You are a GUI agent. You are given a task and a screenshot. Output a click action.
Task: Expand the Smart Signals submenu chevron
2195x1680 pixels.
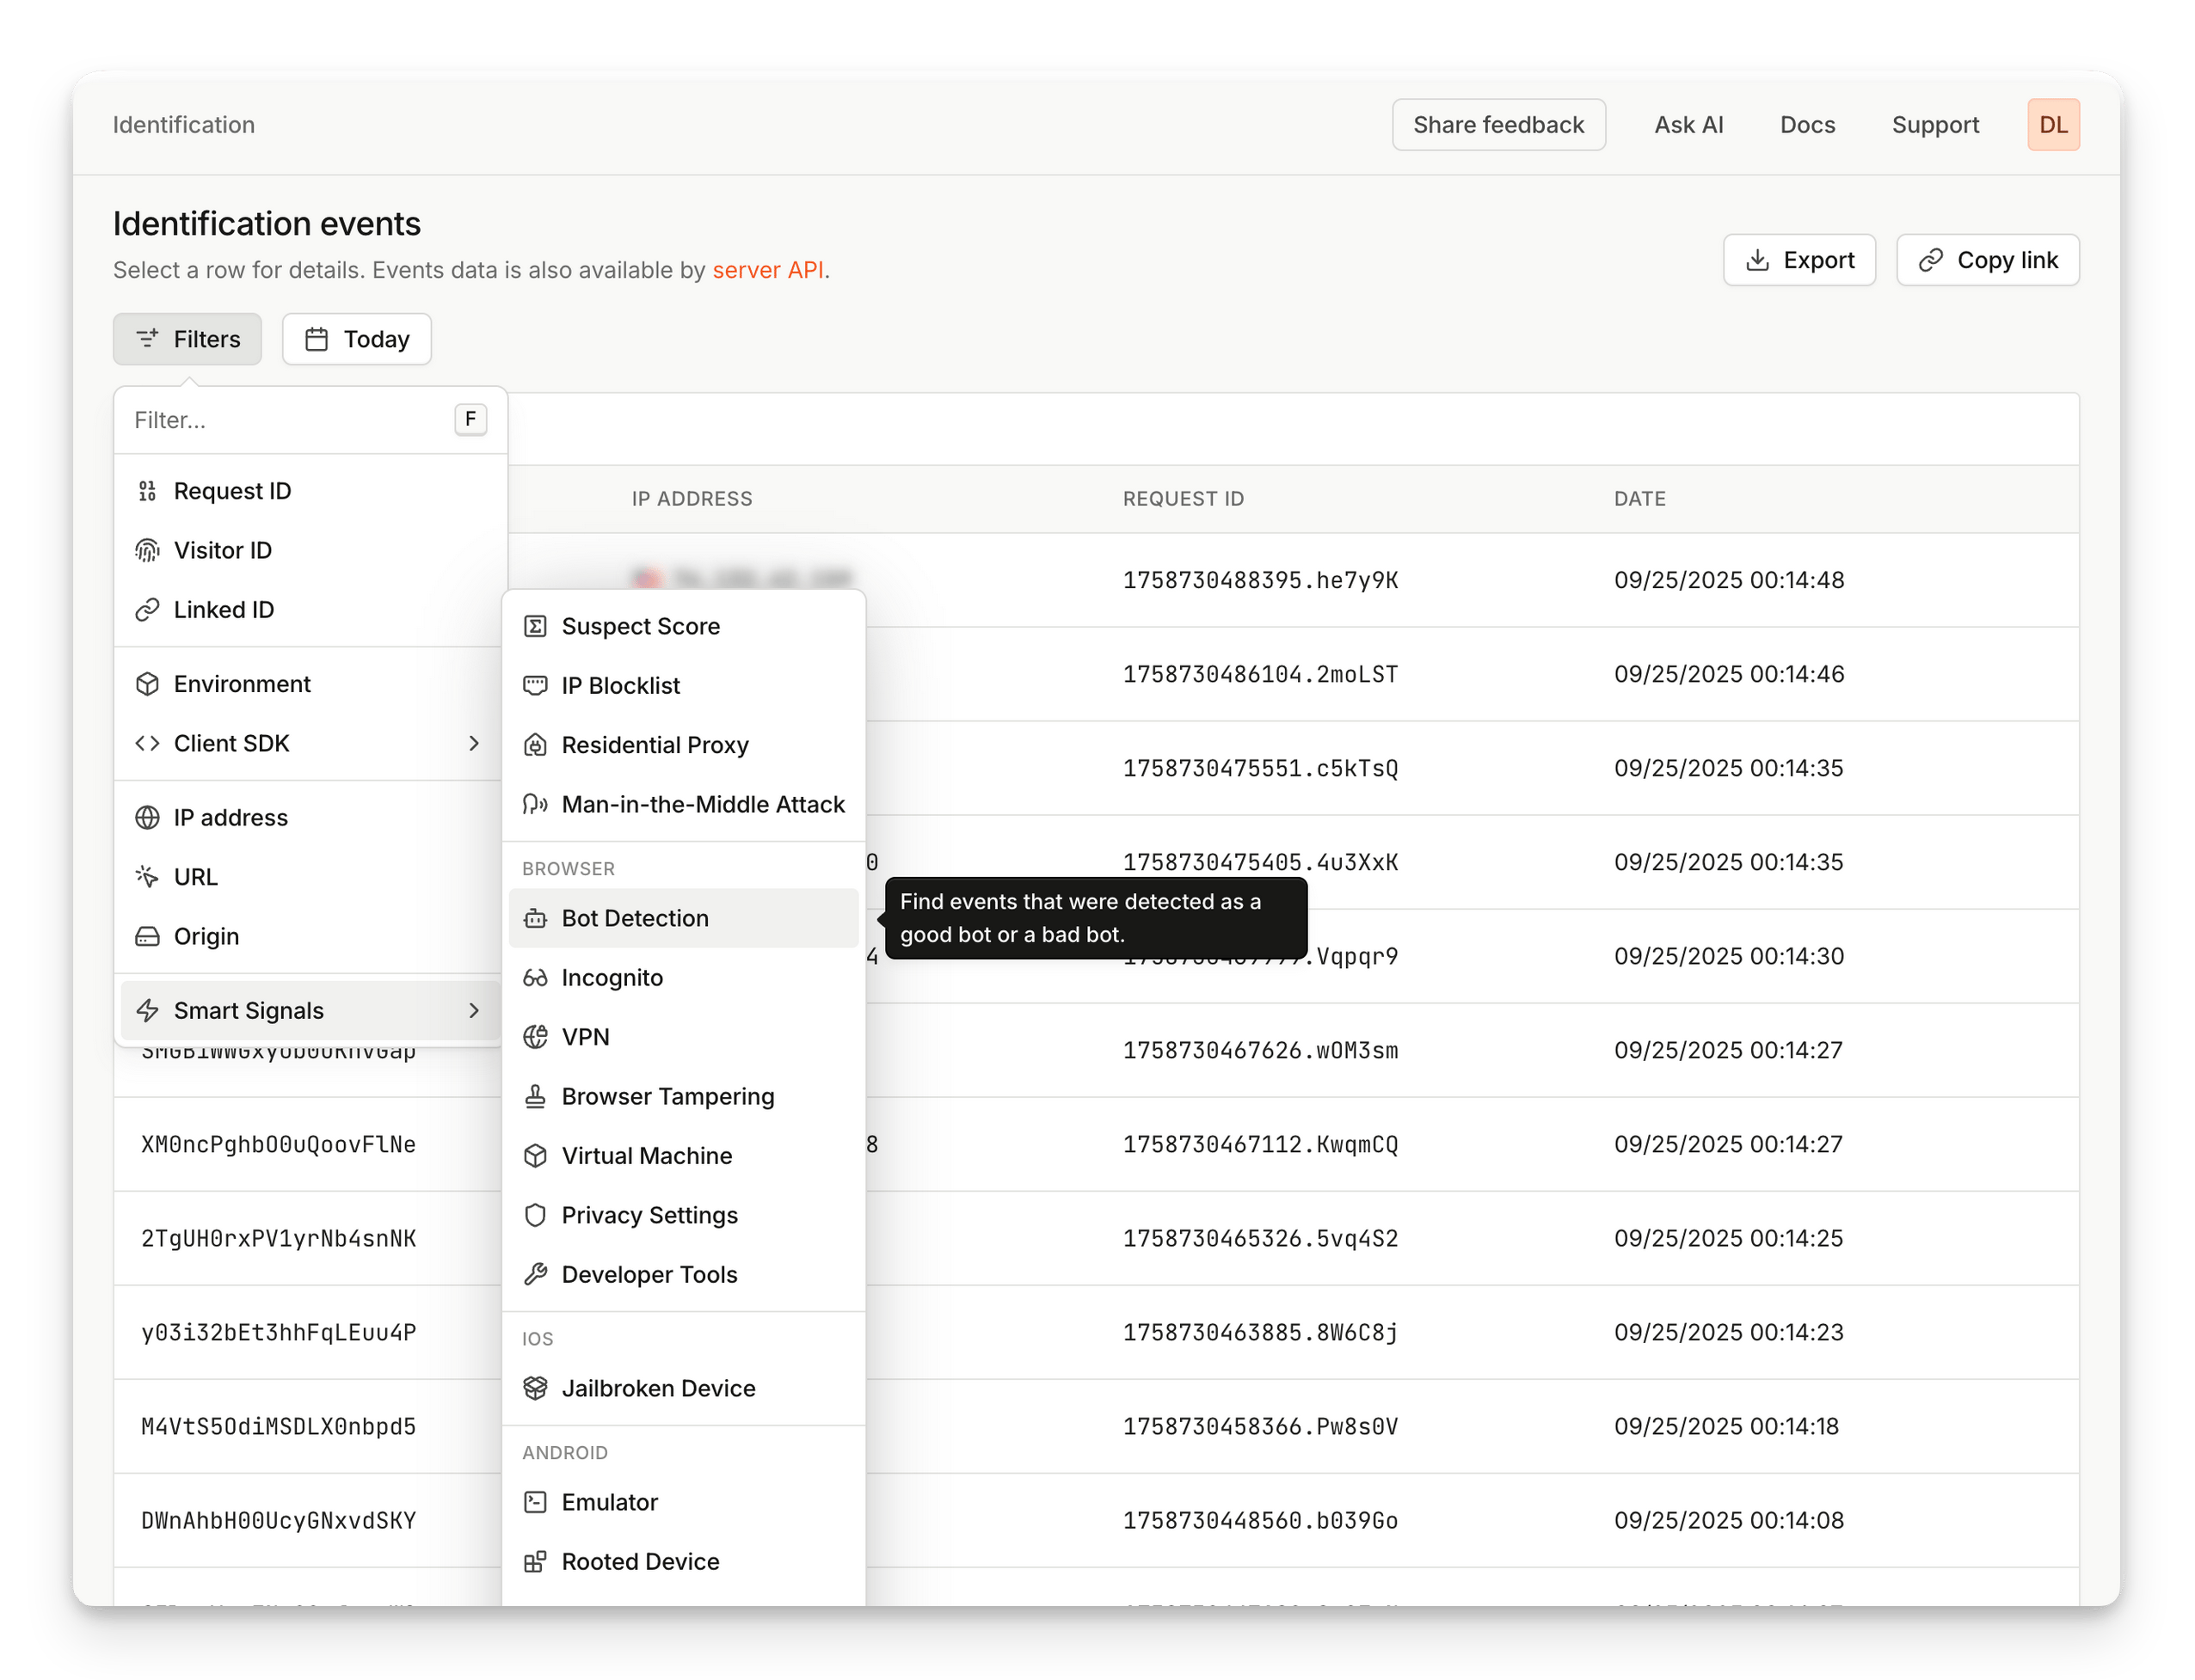(x=474, y=1011)
